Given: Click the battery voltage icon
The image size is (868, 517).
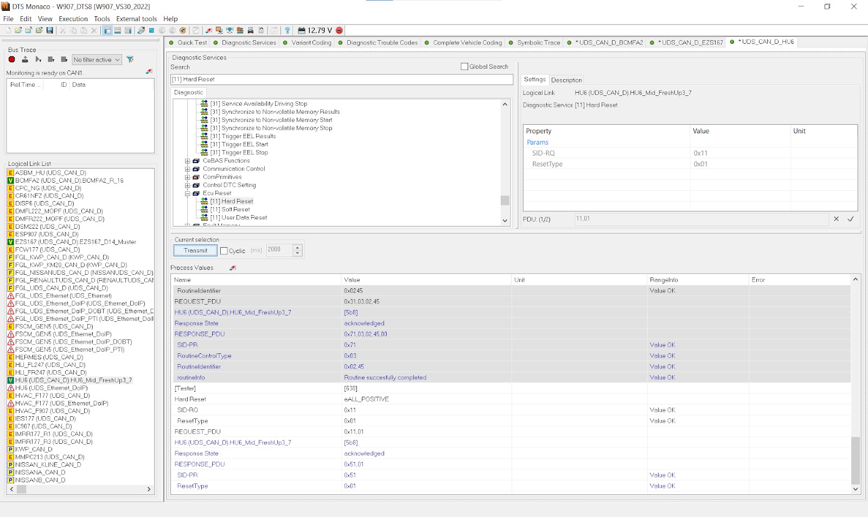Looking at the screenshot, I should (301, 30).
